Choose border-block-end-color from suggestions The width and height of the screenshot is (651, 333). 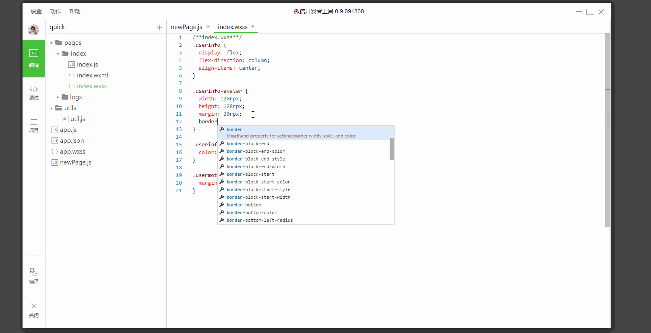[x=255, y=151]
